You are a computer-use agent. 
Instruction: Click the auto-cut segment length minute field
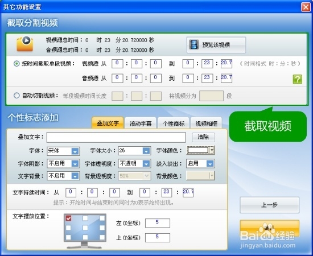[137, 96]
